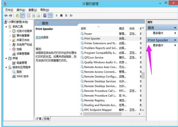Collapse the 服务和应用程序 tree node

tap(6, 67)
